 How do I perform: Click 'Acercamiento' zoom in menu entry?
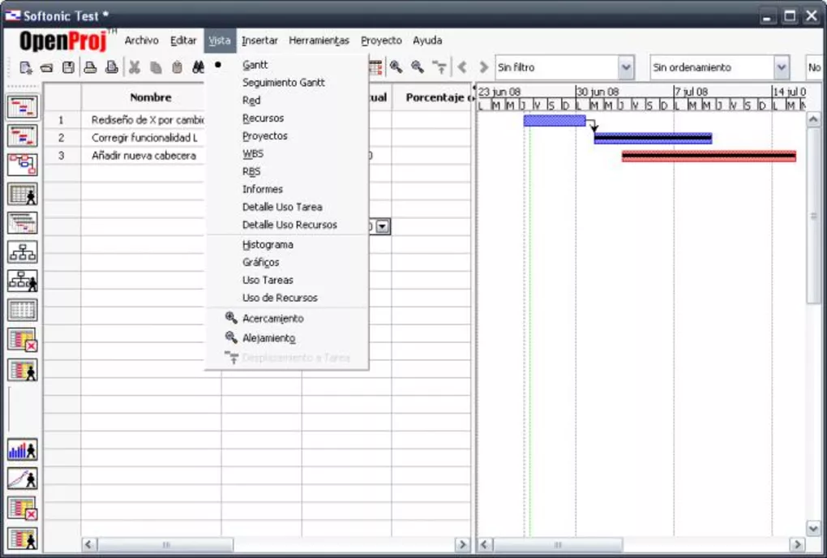click(x=272, y=319)
